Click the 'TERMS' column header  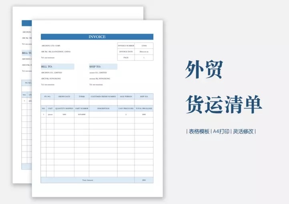point(82,97)
